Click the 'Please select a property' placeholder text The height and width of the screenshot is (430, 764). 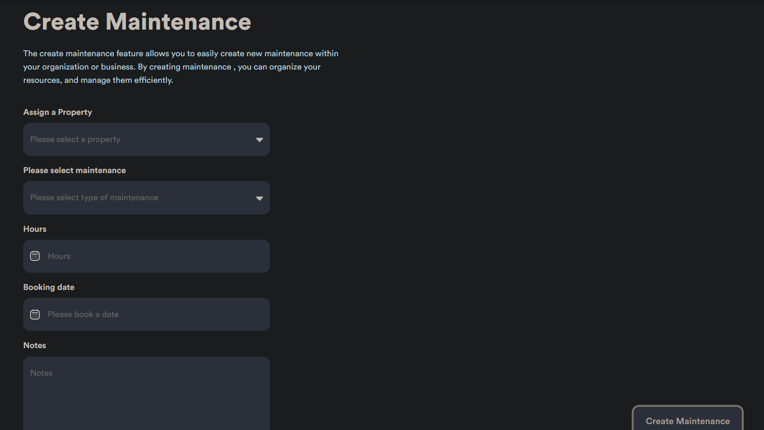[75, 140]
